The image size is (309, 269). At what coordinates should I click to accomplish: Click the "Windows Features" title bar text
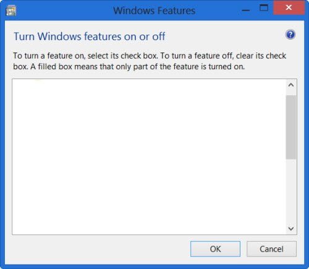[154, 11]
